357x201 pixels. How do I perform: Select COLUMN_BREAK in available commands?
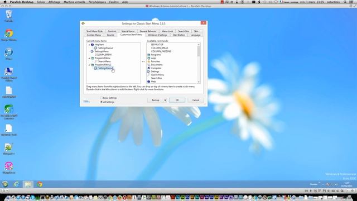pyautogui.click(x=160, y=48)
